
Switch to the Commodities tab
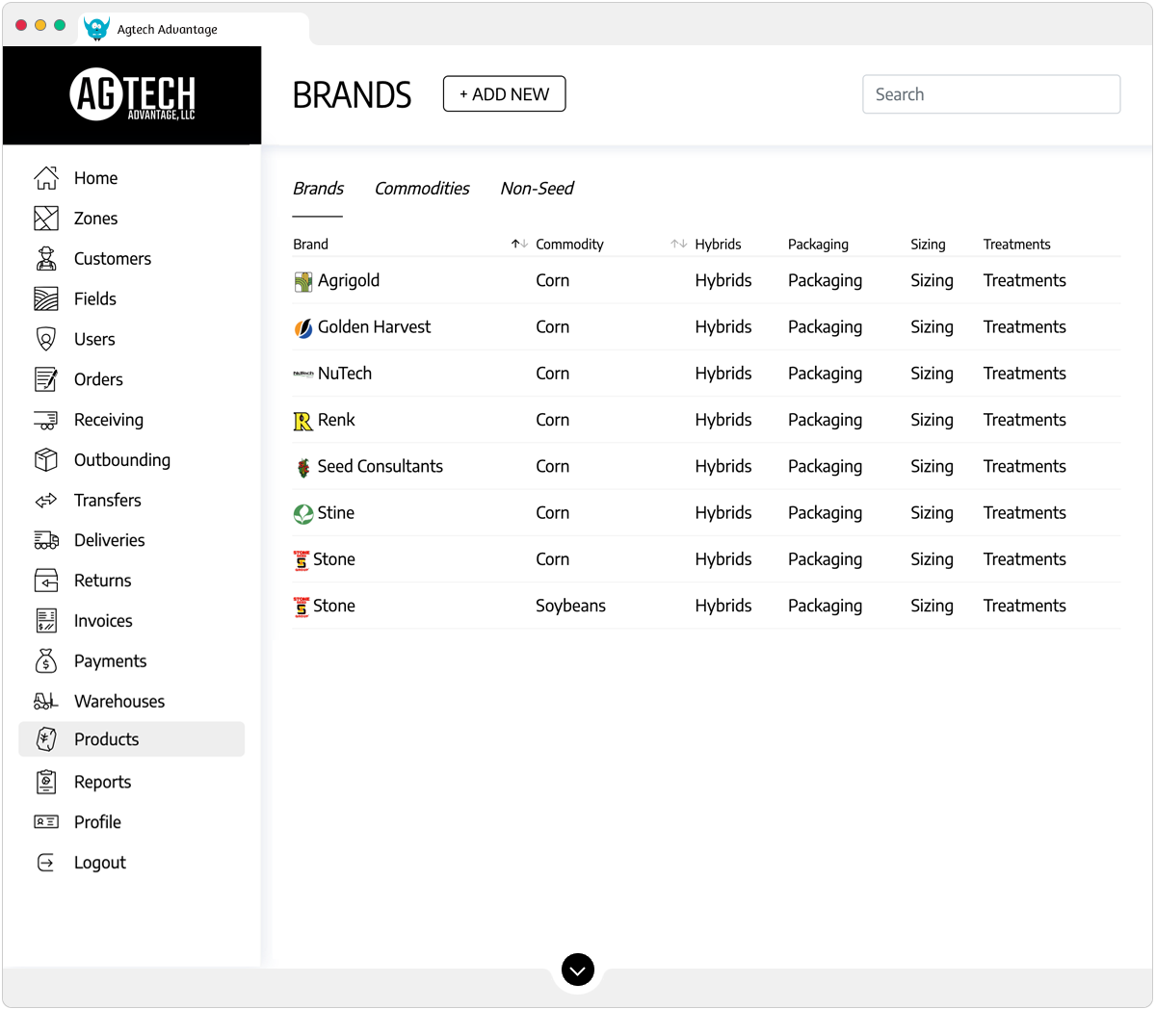(422, 189)
